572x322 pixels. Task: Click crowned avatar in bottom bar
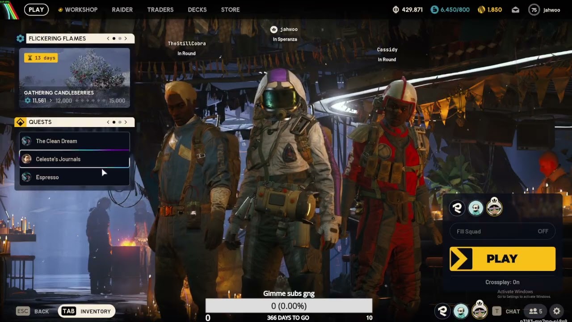point(479,310)
